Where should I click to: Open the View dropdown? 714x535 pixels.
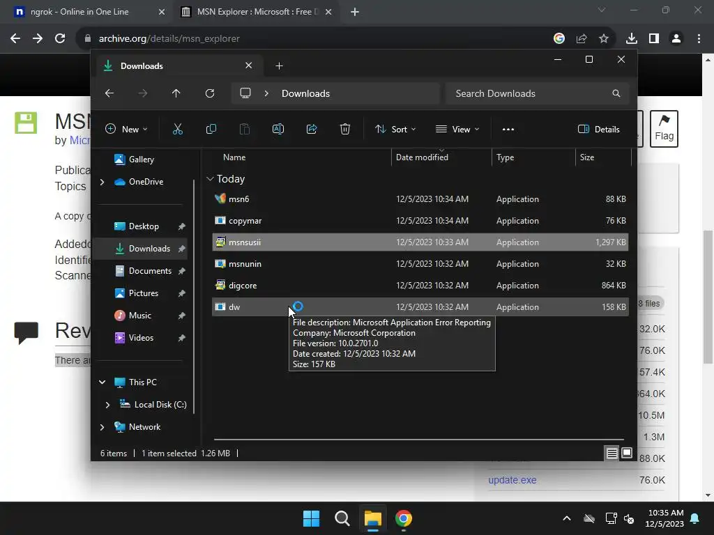tap(457, 129)
